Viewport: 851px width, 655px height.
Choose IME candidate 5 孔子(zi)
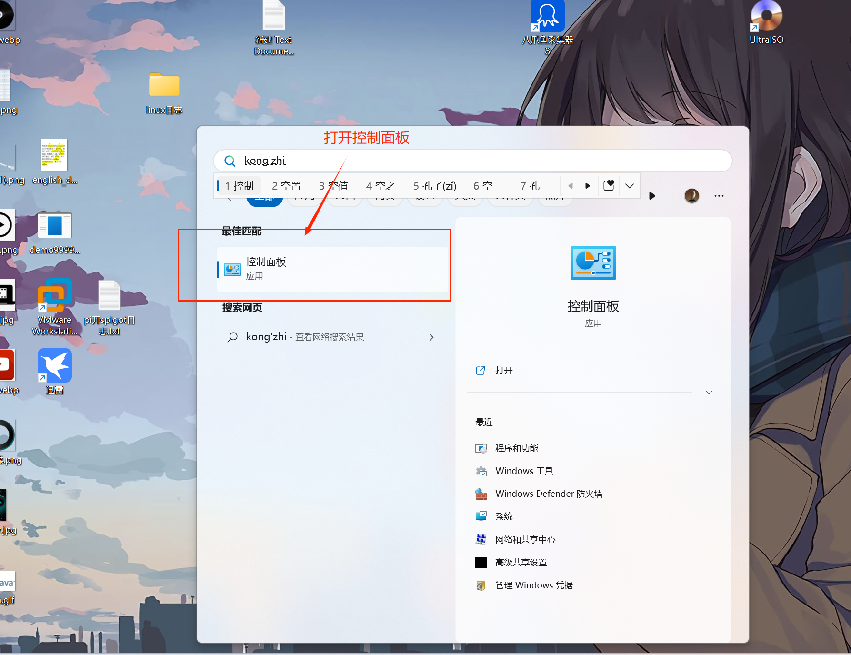[x=435, y=186]
